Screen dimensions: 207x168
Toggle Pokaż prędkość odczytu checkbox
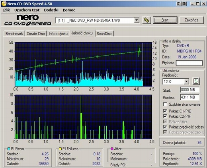pyautogui.click(x=165, y=127)
